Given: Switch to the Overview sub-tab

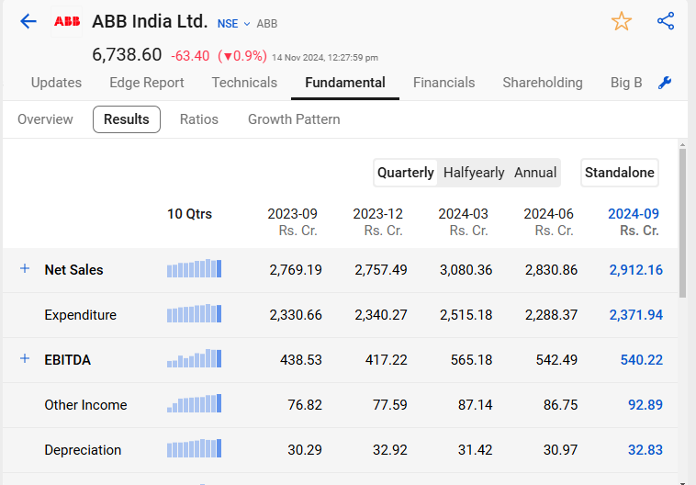Looking at the screenshot, I should point(45,119).
